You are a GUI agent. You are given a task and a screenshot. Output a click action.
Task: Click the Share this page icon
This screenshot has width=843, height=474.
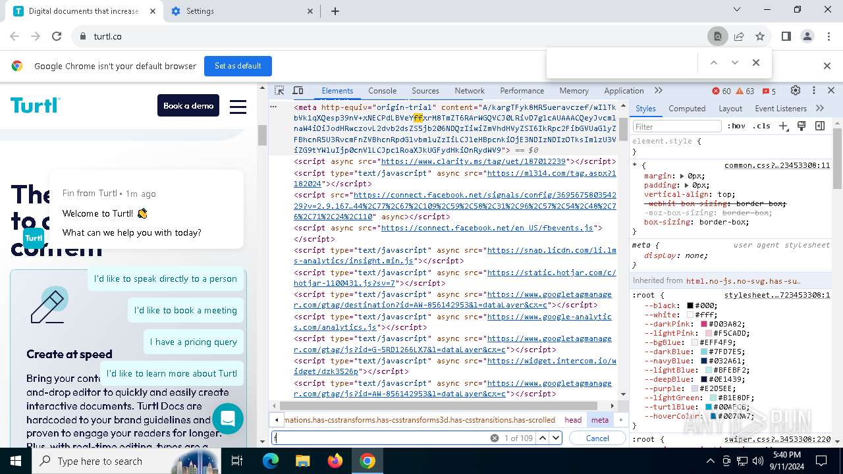coord(739,37)
